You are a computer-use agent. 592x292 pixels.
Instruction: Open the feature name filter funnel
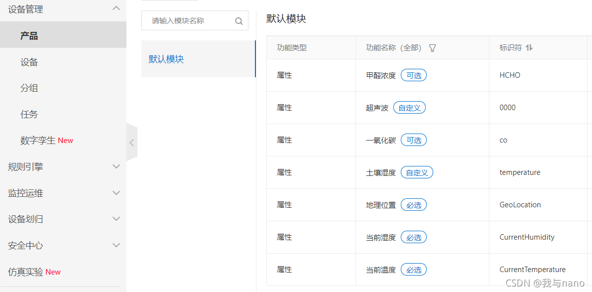pyautogui.click(x=433, y=48)
